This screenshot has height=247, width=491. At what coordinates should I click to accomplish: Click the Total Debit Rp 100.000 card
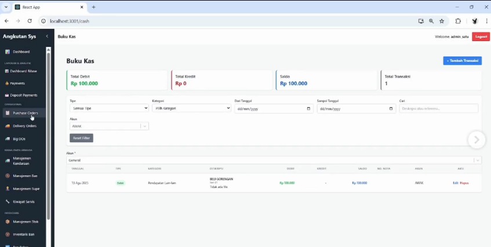tap(117, 80)
